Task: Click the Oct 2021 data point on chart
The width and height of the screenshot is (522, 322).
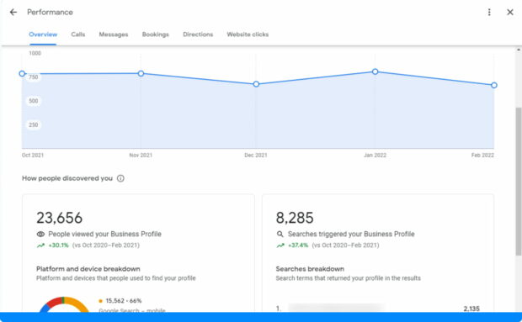Action: (22, 73)
